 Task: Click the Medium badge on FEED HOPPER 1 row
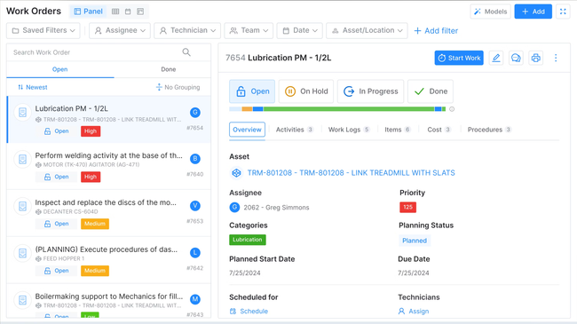pos(95,271)
